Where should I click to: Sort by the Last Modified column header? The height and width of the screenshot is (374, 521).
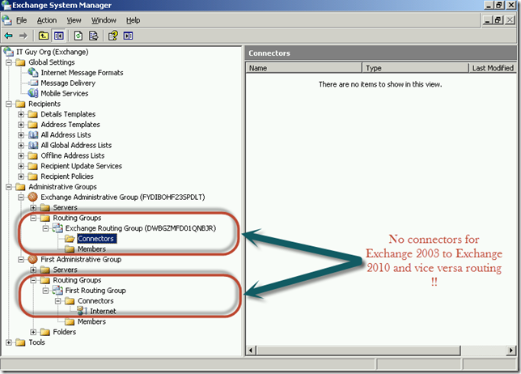tap(493, 68)
